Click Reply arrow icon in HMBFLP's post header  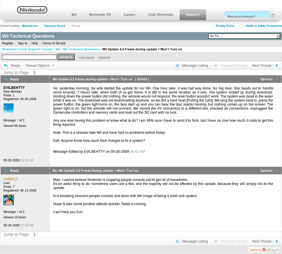[x=6, y=171]
